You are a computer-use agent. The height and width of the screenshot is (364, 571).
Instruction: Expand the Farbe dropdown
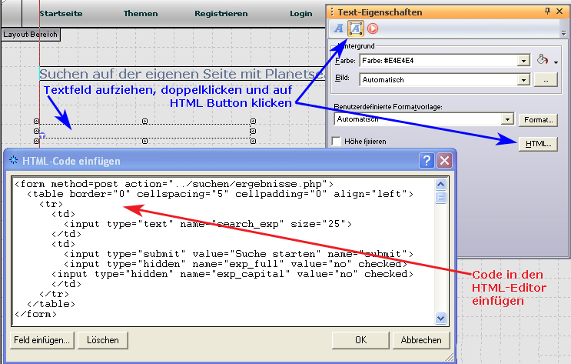(x=524, y=60)
